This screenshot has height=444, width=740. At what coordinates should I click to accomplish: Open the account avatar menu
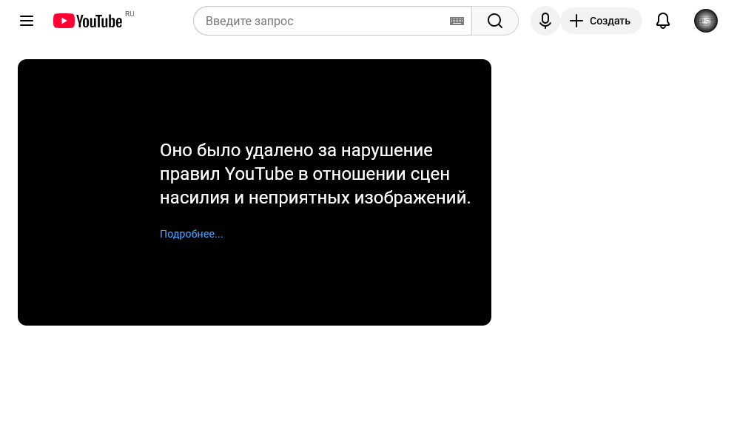[x=705, y=21]
